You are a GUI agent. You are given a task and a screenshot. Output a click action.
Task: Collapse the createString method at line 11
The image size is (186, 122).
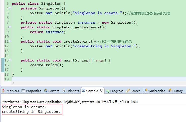click(10, 41)
